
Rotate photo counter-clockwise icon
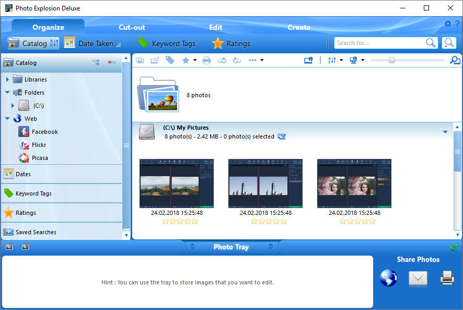[222, 60]
